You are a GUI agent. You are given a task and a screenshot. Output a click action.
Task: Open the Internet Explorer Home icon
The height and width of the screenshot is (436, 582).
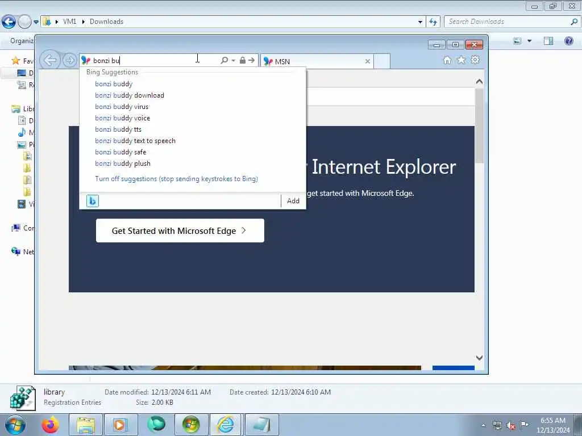447,60
